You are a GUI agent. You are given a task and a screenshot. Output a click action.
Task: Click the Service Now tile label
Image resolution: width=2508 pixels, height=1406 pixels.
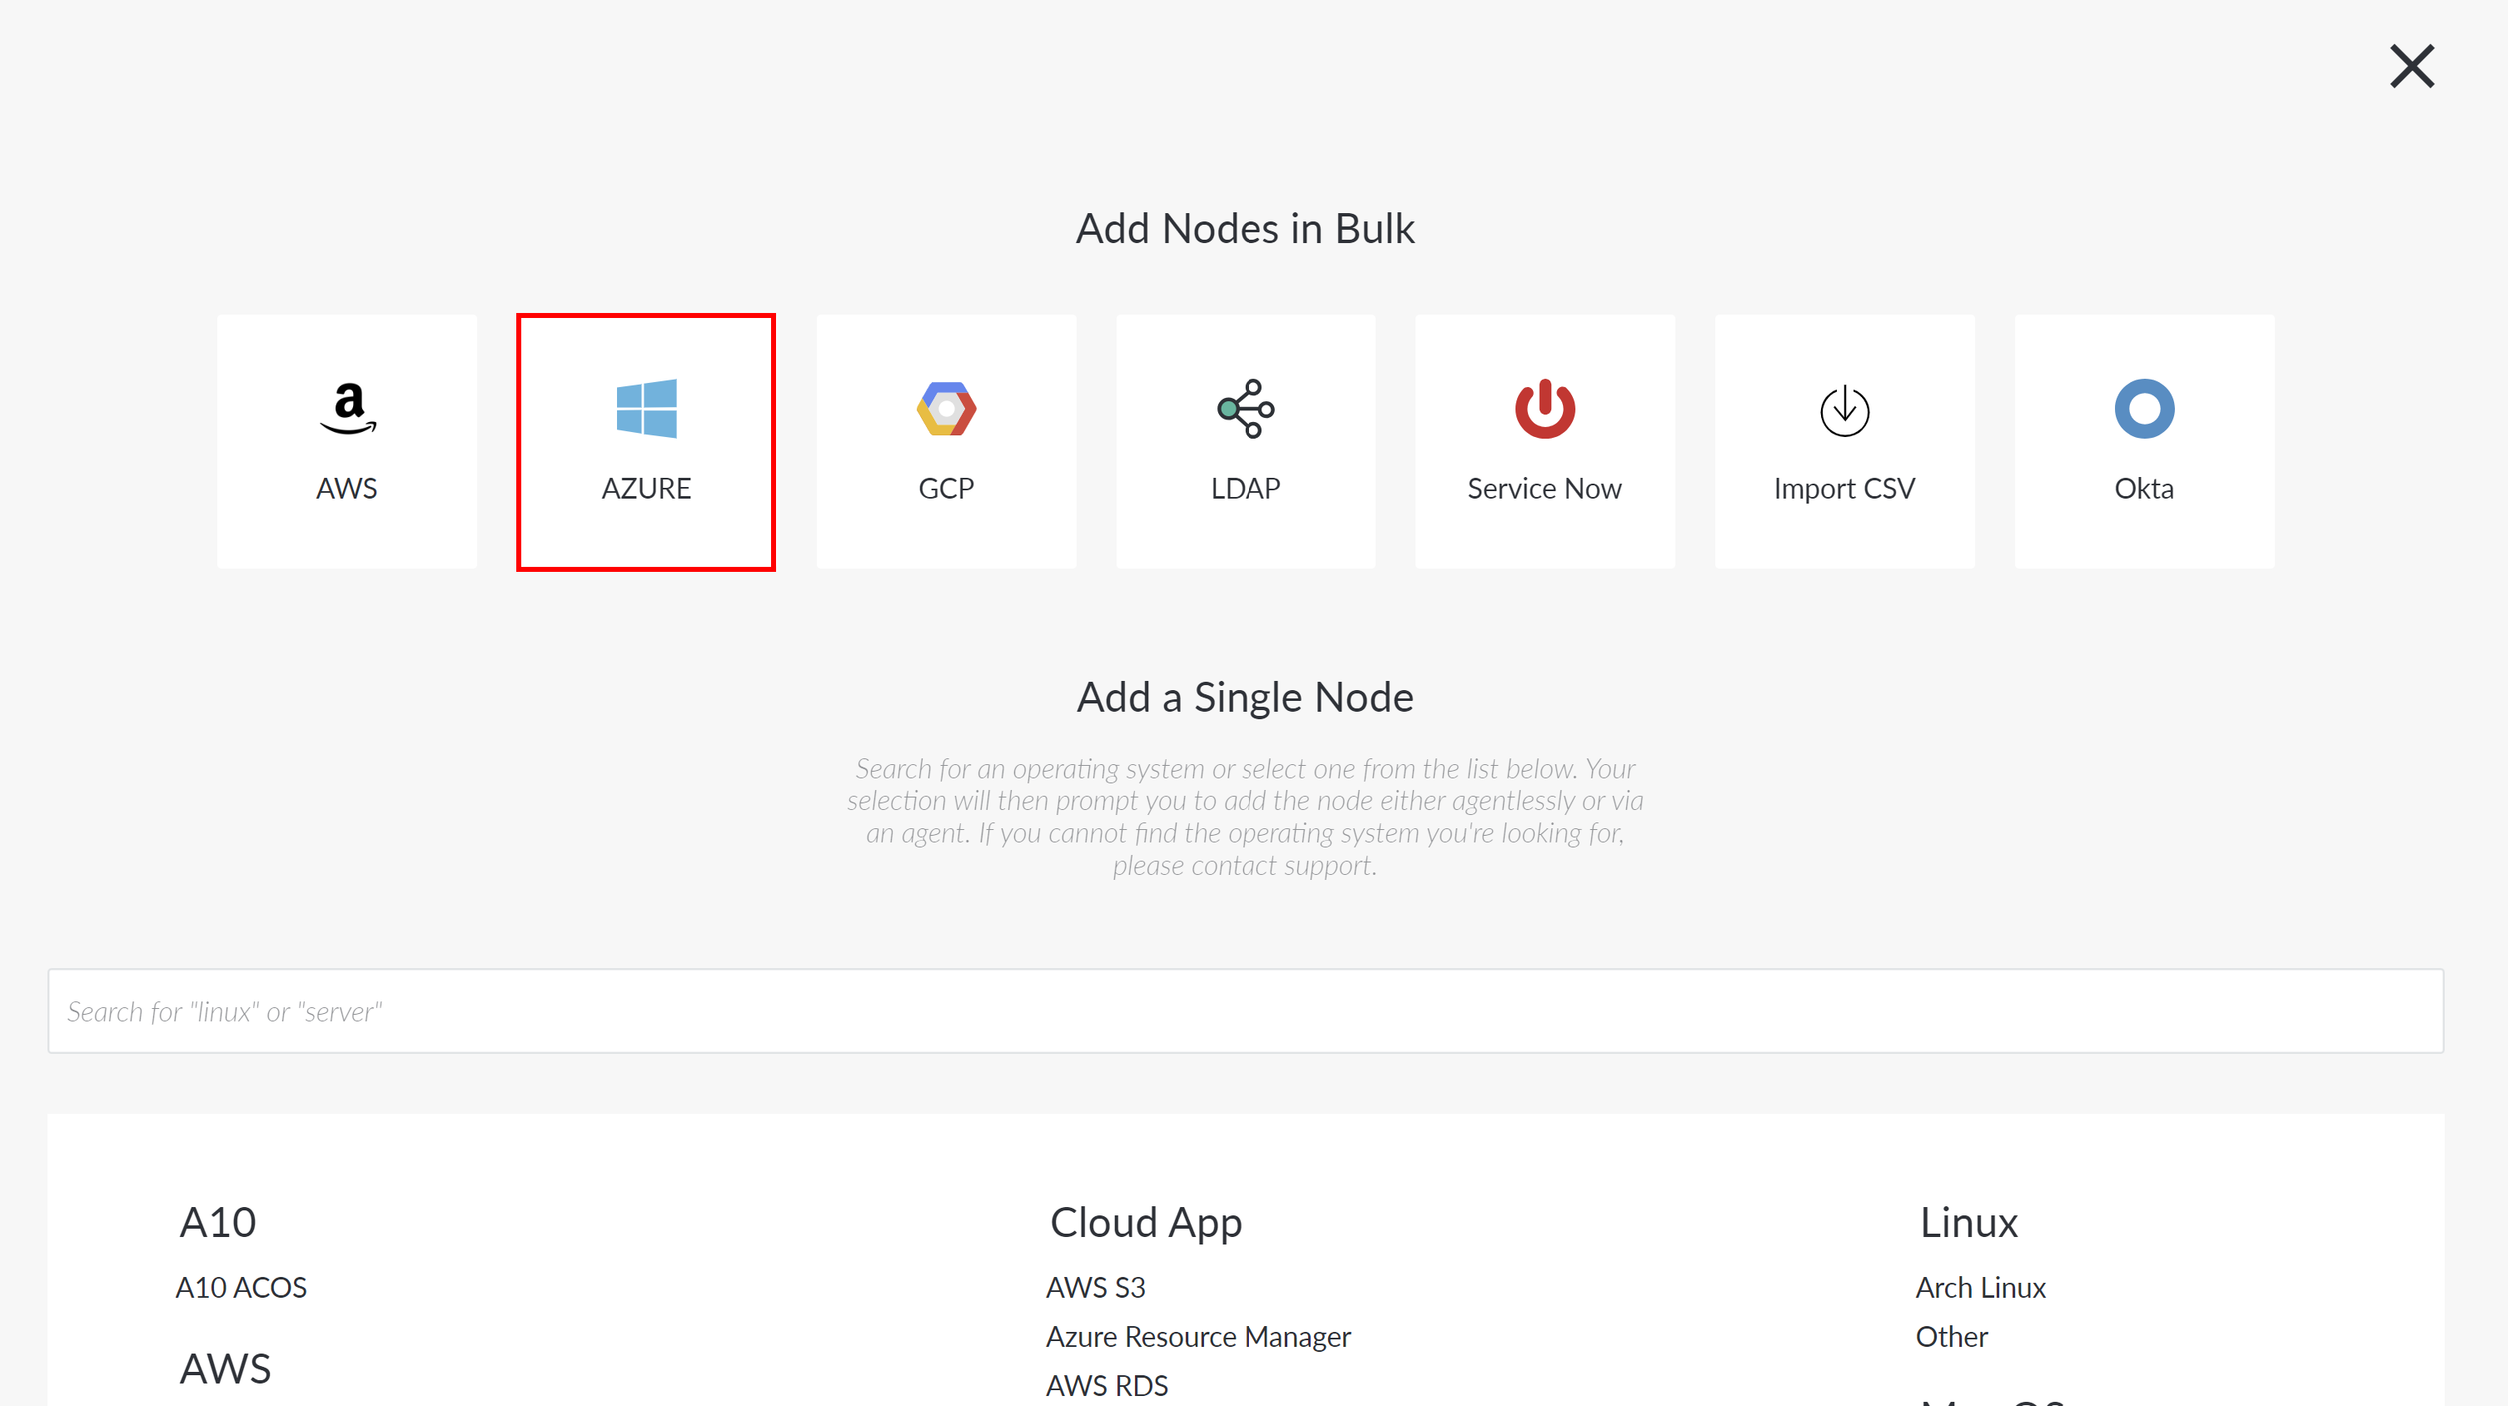click(1545, 488)
